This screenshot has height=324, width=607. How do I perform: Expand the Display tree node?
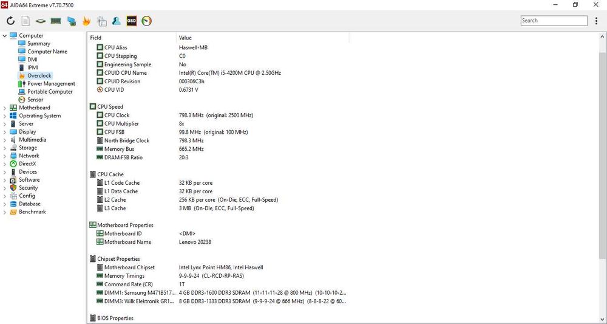coord(5,132)
